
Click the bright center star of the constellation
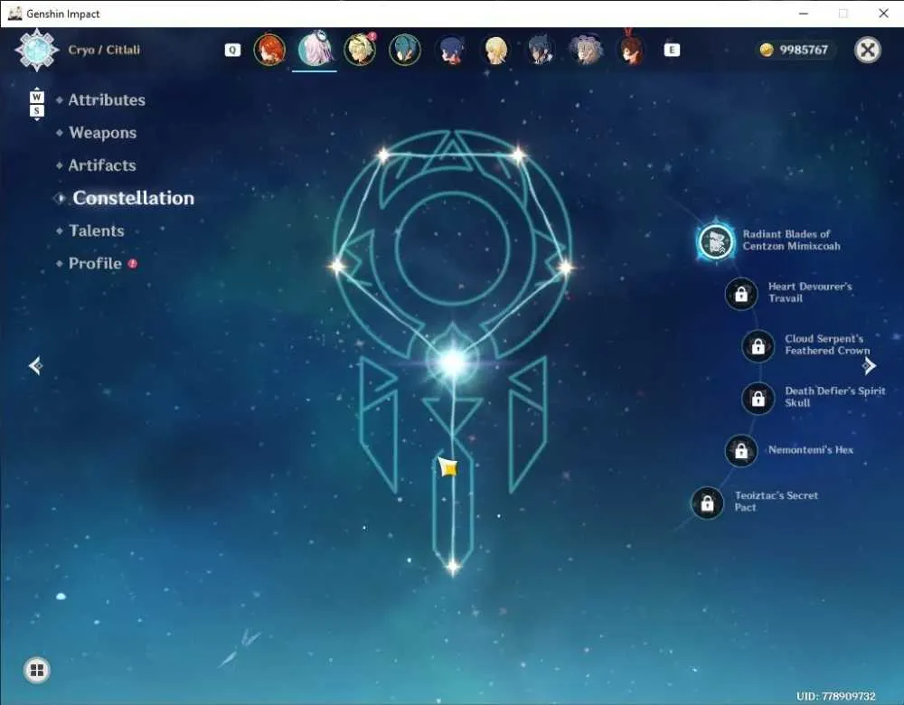coord(453,362)
